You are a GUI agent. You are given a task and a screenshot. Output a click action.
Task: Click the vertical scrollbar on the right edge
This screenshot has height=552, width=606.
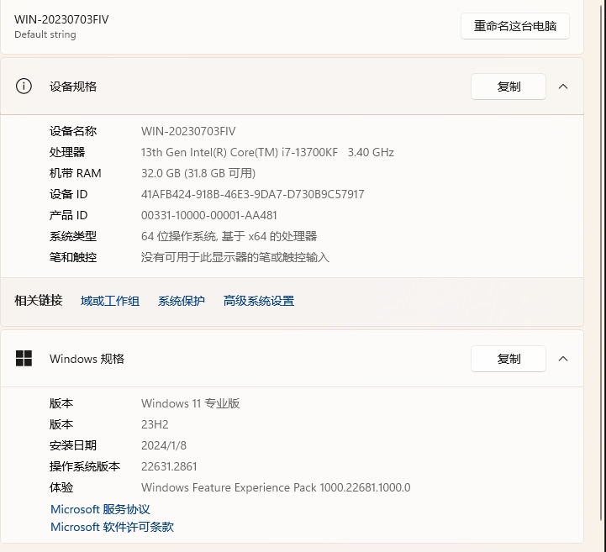603,263
